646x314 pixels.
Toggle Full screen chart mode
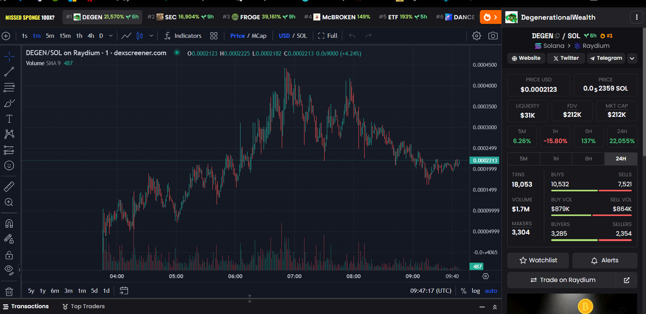pos(328,36)
